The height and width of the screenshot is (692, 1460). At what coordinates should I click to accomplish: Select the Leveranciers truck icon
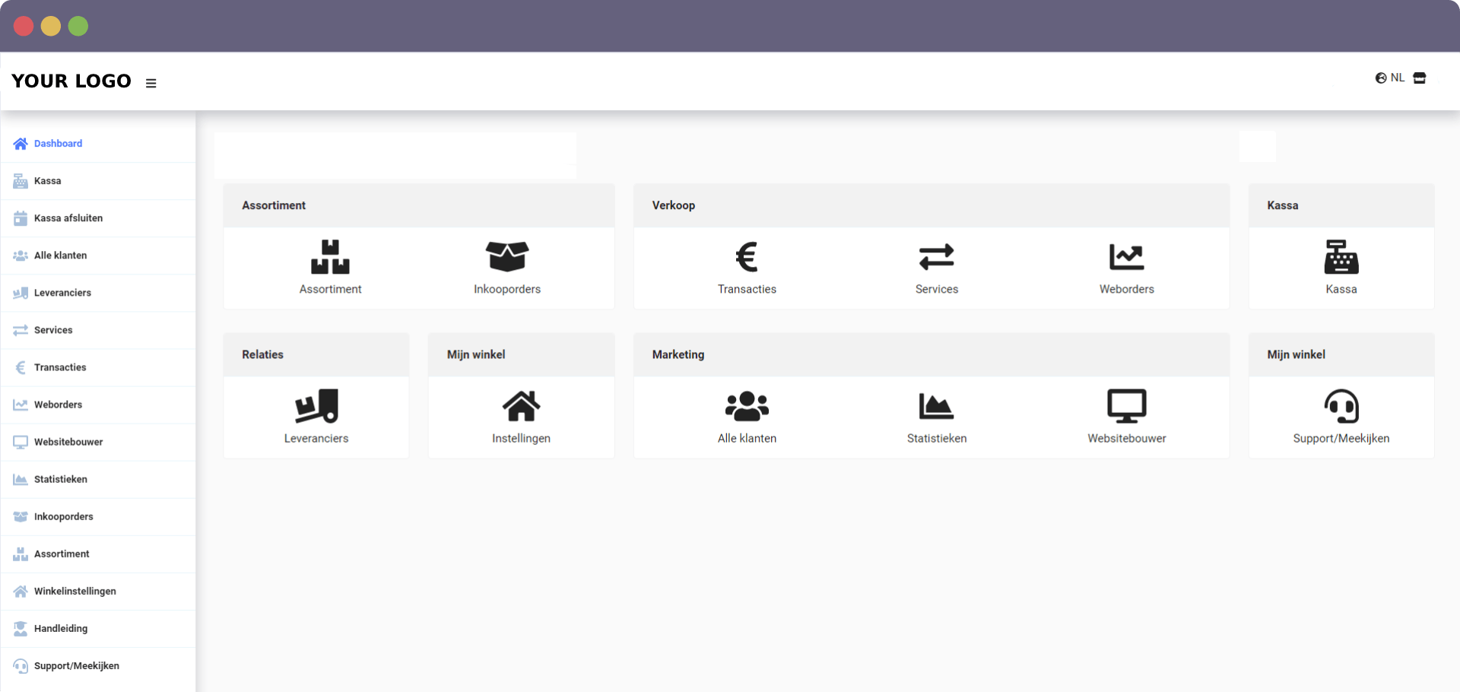point(316,408)
